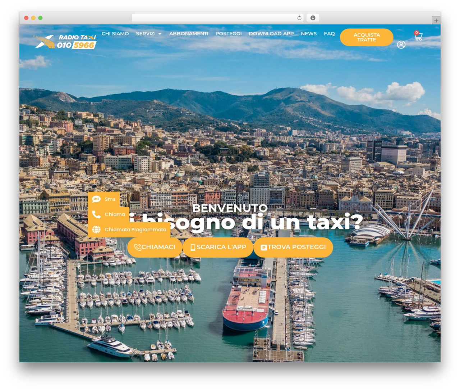The width and height of the screenshot is (460, 390).
Task: Click the Acquista Tratte button
Action: click(367, 37)
